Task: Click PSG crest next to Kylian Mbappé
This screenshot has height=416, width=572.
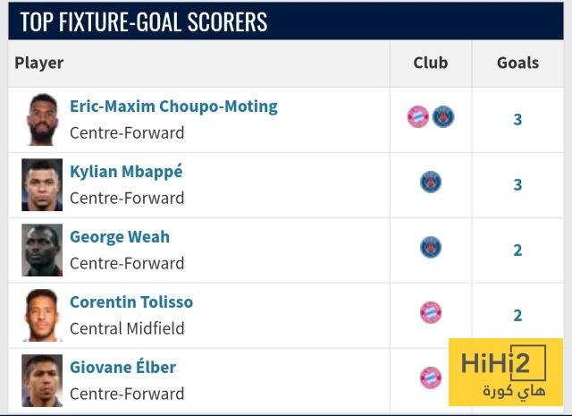Action: point(431,183)
